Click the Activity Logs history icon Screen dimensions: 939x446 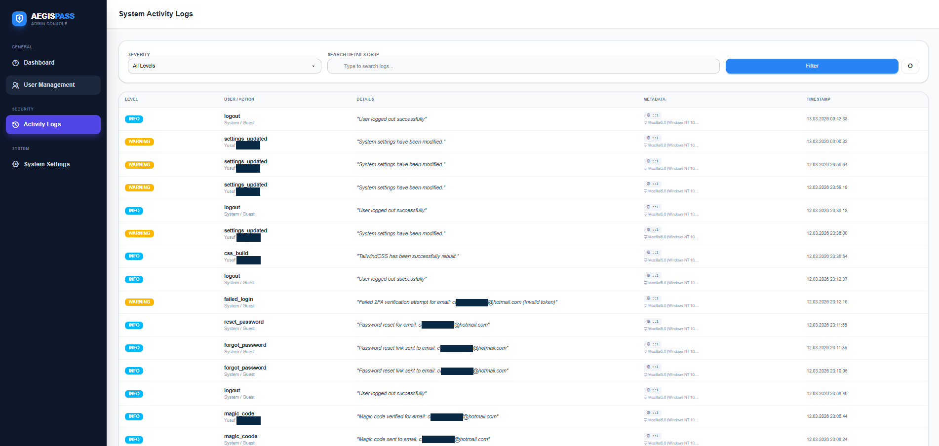click(x=16, y=125)
